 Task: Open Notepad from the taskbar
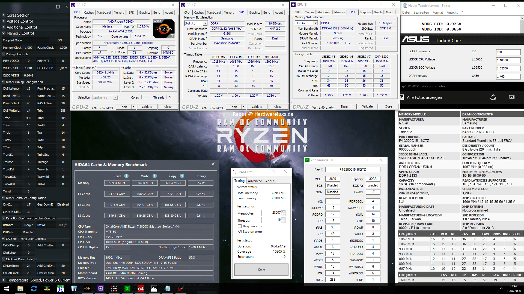pyautogui.click(x=168, y=289)
